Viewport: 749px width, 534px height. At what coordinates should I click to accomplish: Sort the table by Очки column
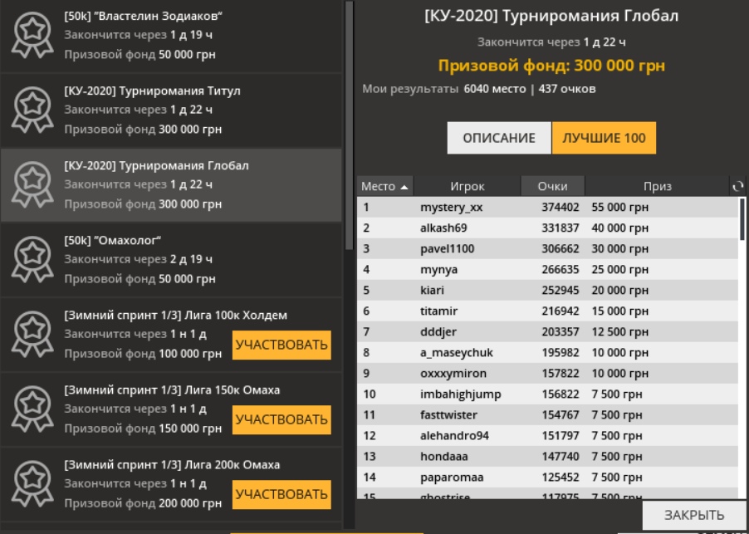(x=552, y=187)
